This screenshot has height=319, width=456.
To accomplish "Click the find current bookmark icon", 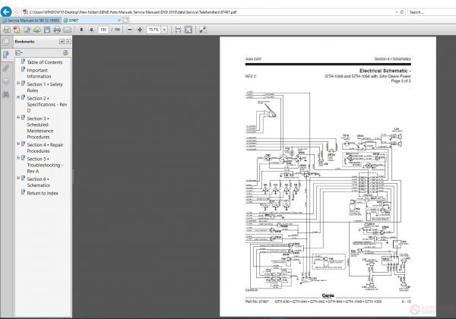I will pos(65,52).
